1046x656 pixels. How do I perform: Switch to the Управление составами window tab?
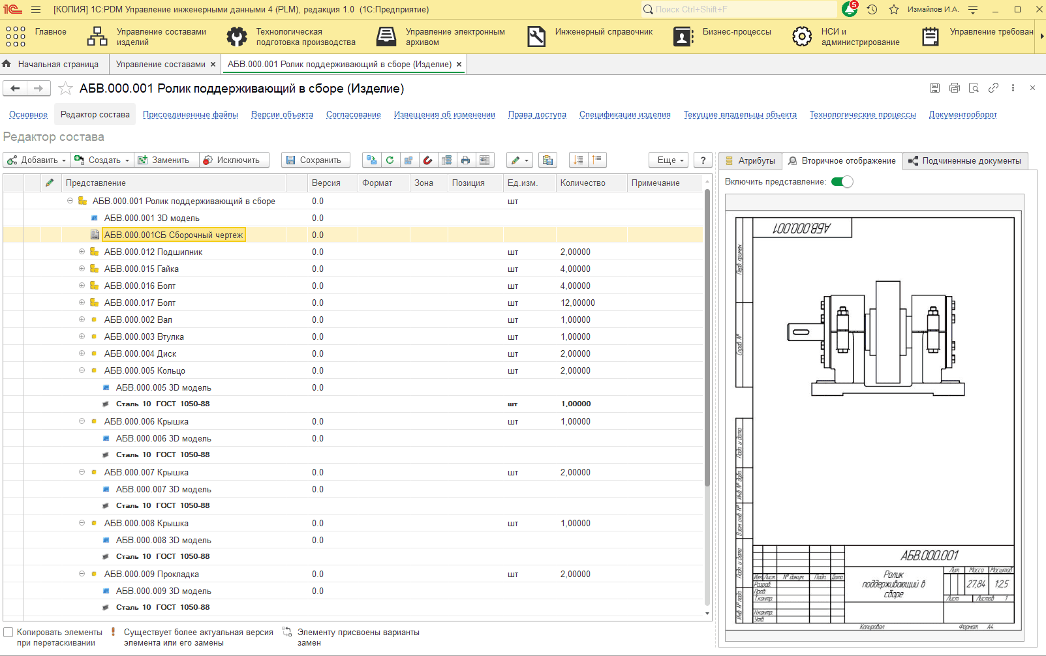pyautogui.click(x=161, y=64)
